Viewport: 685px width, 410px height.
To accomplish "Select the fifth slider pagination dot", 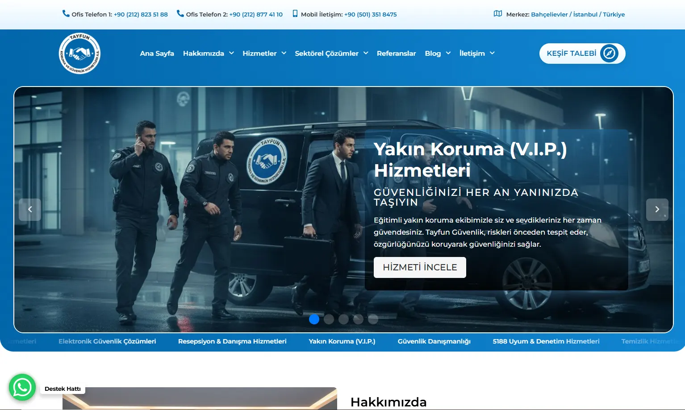I will (x=373, y=319).
